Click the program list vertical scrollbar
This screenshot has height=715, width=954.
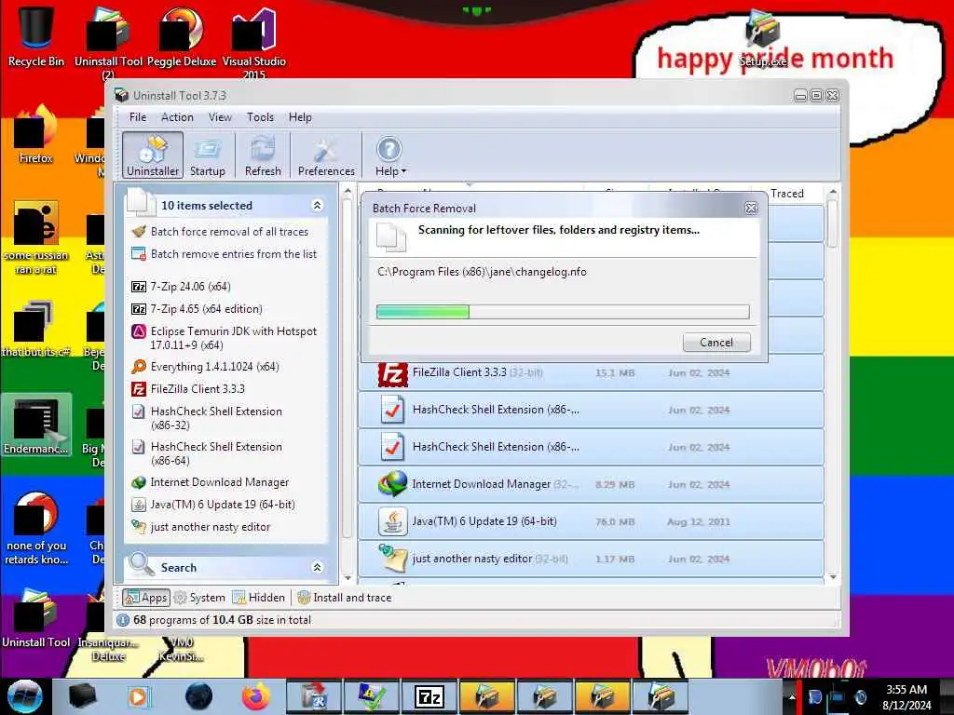point(832,384)
